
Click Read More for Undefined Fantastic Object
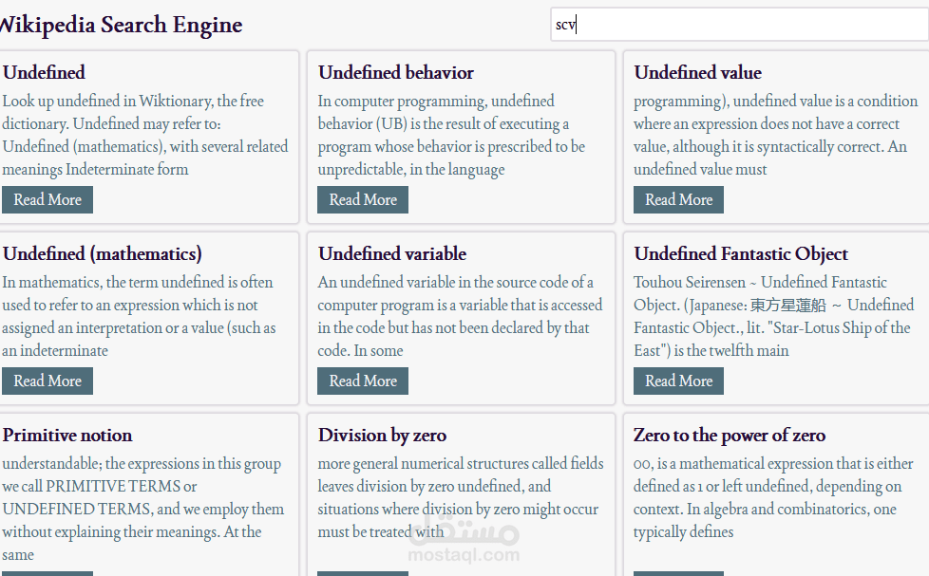pyautogui.click(x=678, y=381)
